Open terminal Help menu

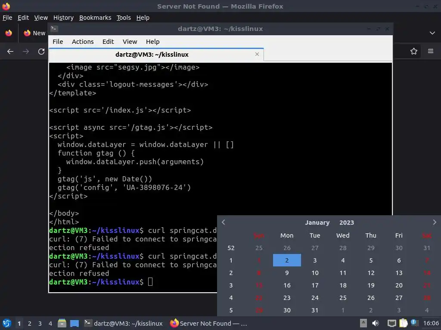tap(153, 42)
